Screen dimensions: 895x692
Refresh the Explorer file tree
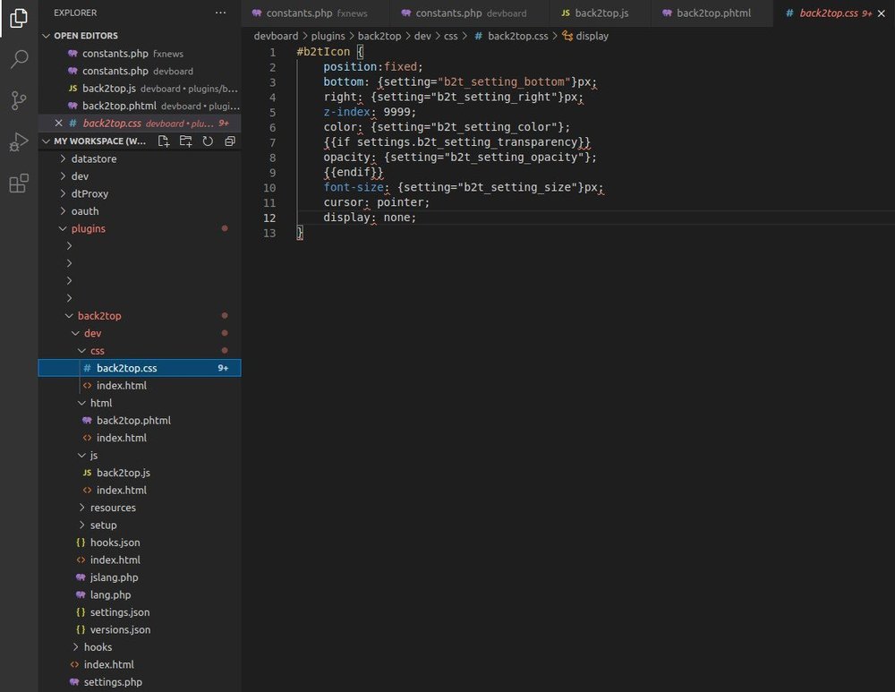tap(208, 141)
